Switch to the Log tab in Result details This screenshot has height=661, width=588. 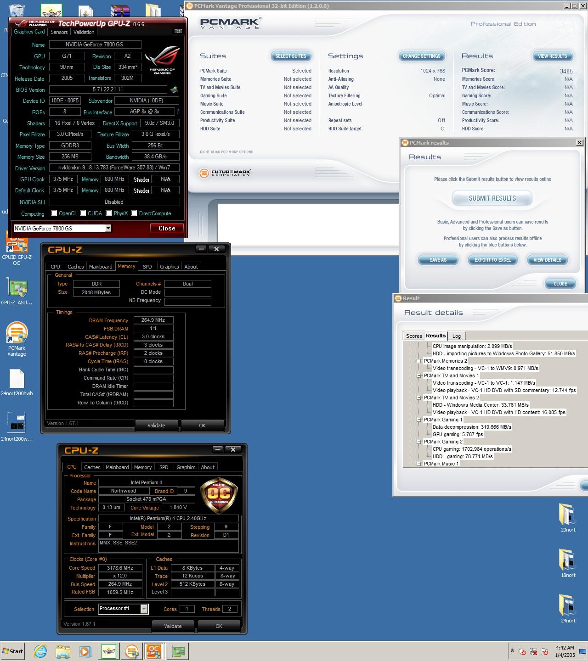point(457,336)
